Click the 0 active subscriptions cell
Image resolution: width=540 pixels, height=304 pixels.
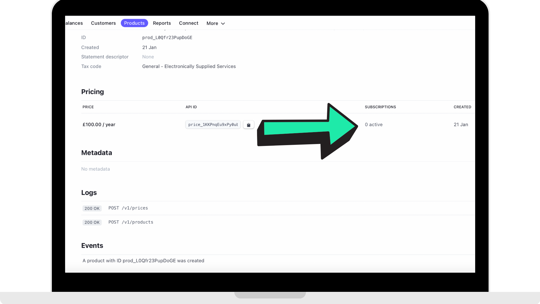[x=374, y=125]
